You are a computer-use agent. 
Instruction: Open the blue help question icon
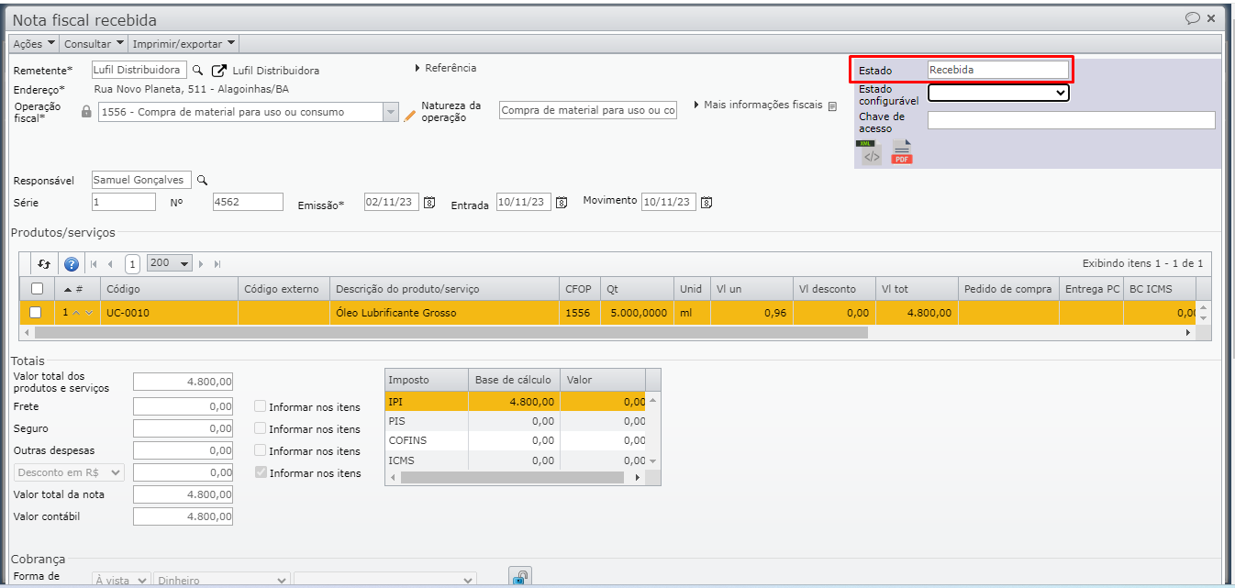72,264
